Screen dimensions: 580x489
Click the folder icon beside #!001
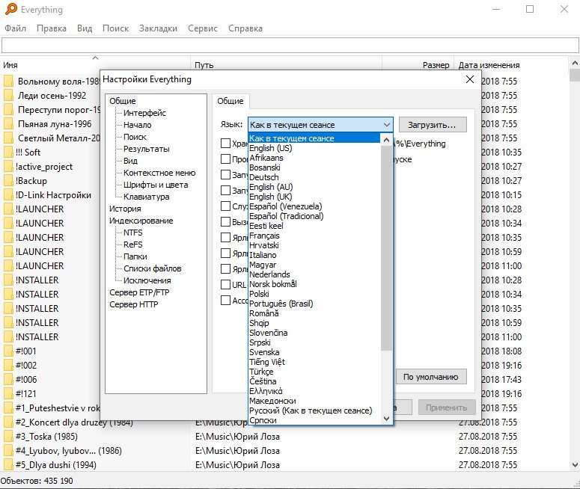(x=8, y=351)
